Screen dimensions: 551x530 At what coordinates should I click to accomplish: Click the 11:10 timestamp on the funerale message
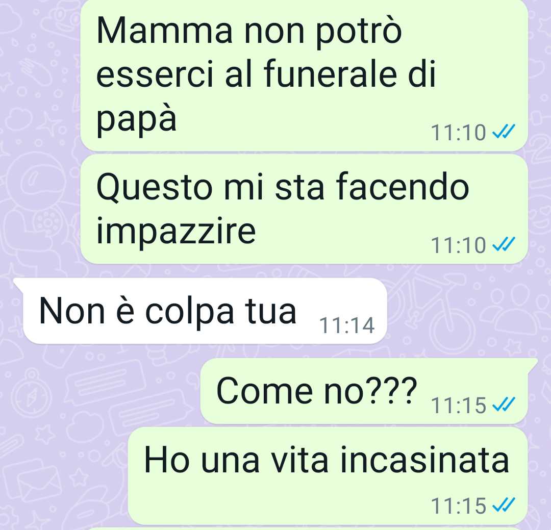point(458,133)
